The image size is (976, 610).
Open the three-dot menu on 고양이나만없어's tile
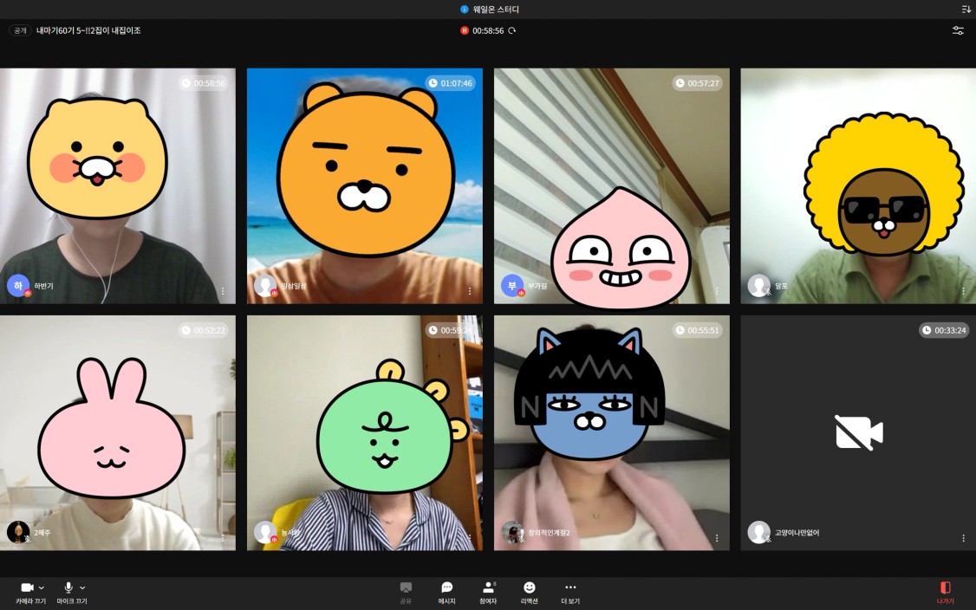tap(963, 538)
